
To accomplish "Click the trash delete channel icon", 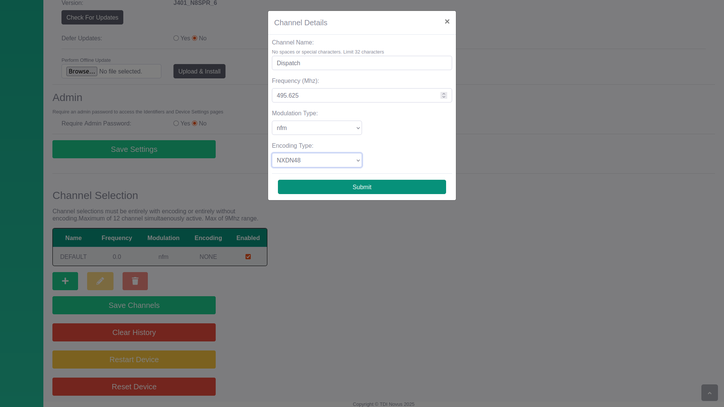I will pyautogui.click(x=135, y=281).
